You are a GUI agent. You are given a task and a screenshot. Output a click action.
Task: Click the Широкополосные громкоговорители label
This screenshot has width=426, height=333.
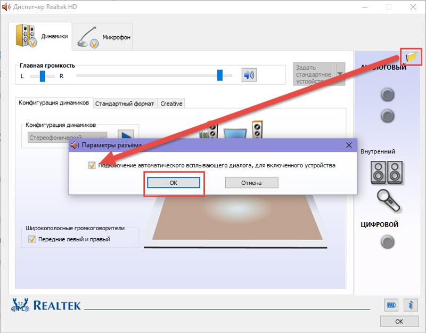click(75, 229)
